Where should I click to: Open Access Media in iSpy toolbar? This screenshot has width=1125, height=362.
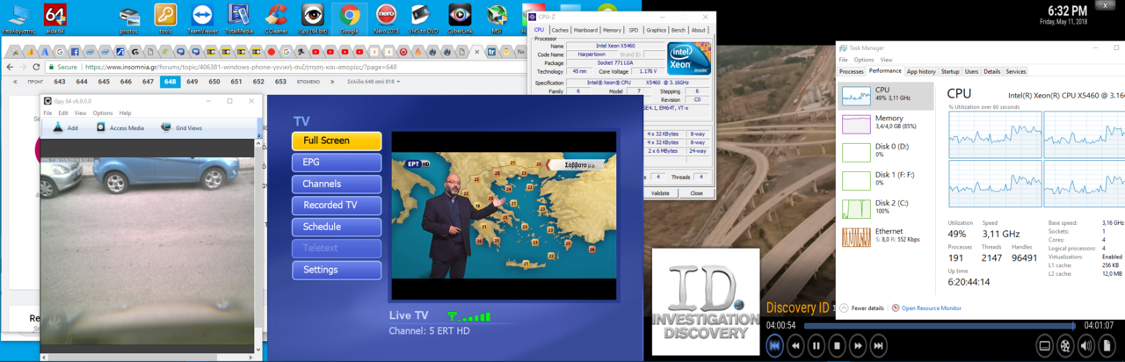(120, 127)
